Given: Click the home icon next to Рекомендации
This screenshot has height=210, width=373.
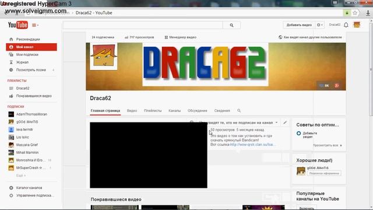Looking at the screenshot, I should pos(11,39).
